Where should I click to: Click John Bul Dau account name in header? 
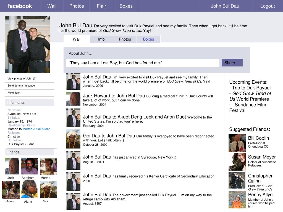tap(225, 6)
